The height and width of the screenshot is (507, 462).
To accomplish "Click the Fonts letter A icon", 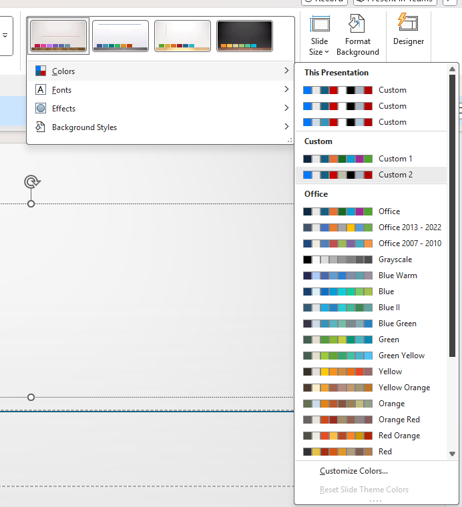I will tap(41, 89).
